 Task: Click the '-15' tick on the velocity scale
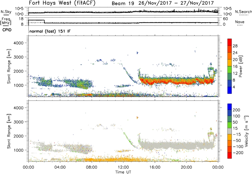click(x=237, y=134)
